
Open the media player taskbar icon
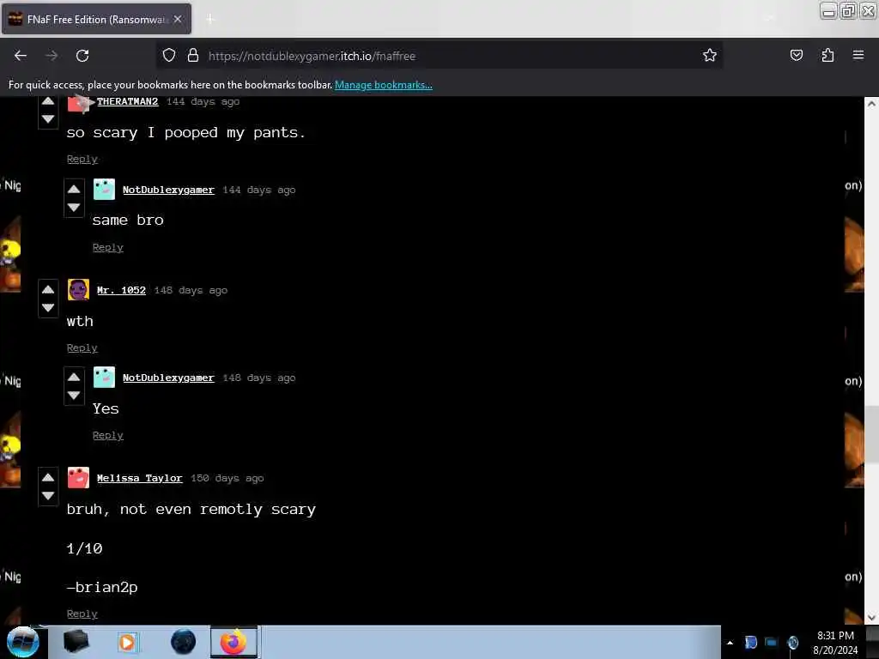127,642
